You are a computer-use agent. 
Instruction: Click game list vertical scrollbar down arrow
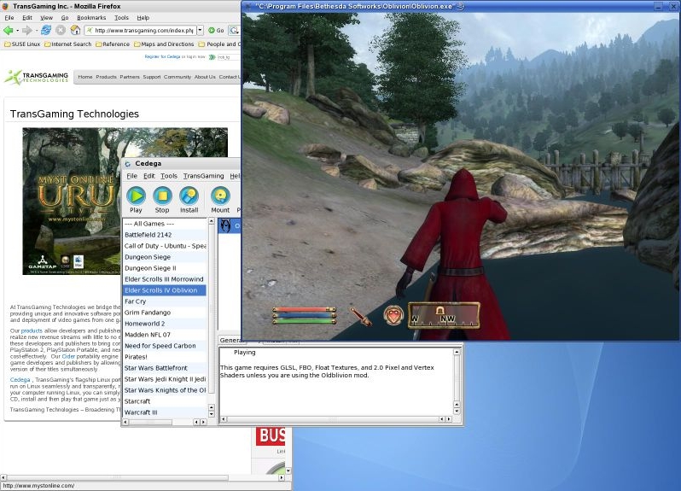coord(212,413)
